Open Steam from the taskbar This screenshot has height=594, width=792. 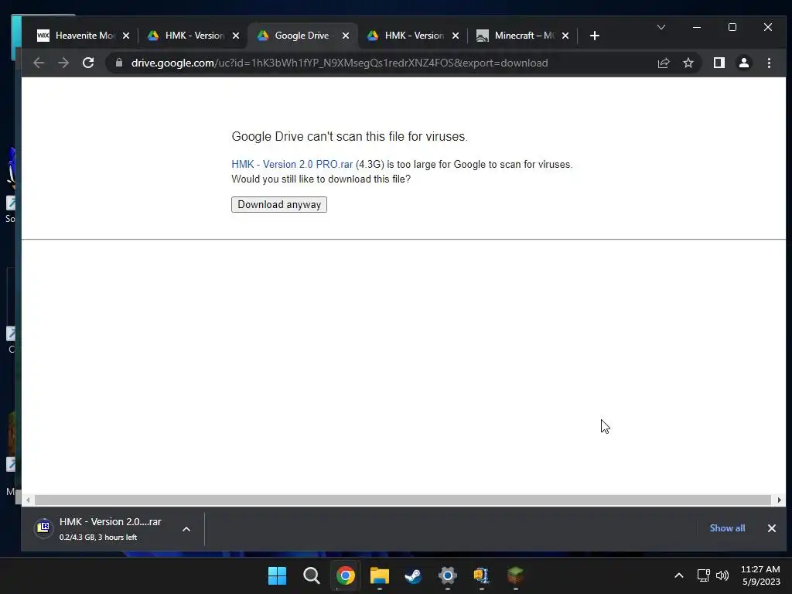[413, 575]
